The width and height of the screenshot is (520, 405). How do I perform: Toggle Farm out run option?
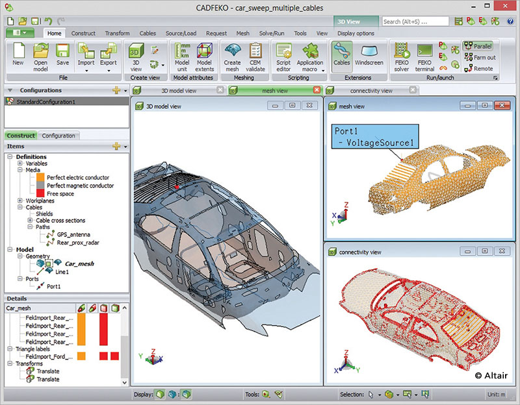point(480,57)
